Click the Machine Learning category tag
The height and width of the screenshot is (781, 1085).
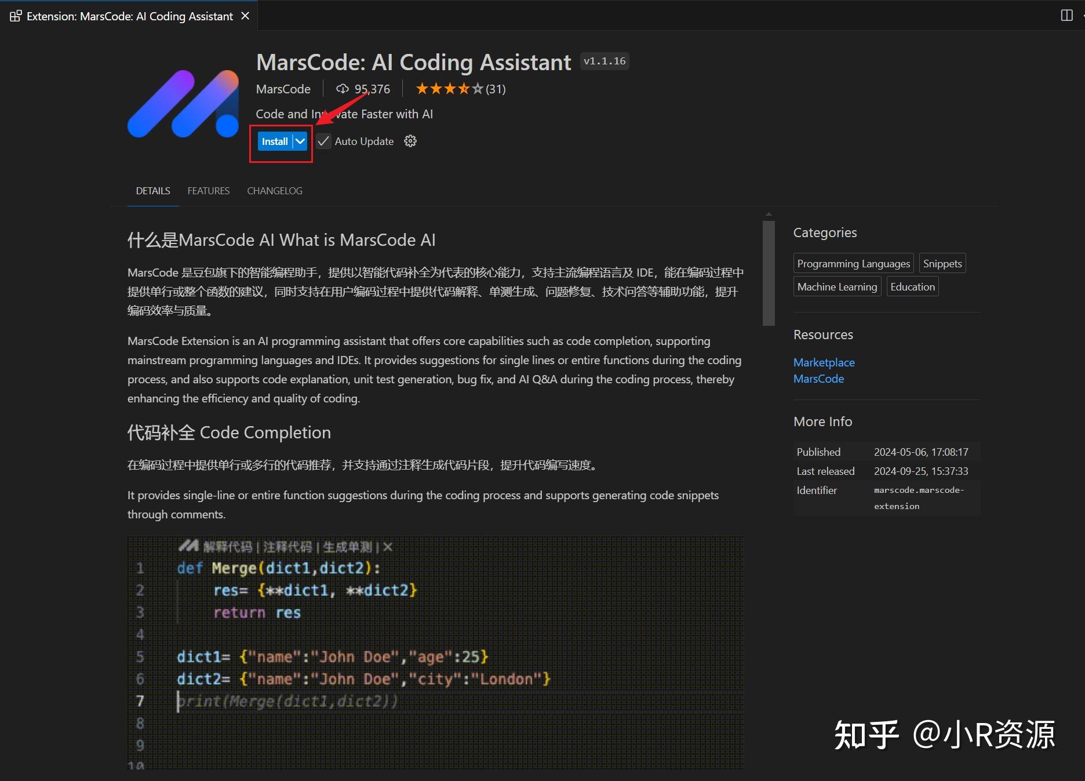click(837, 286)
